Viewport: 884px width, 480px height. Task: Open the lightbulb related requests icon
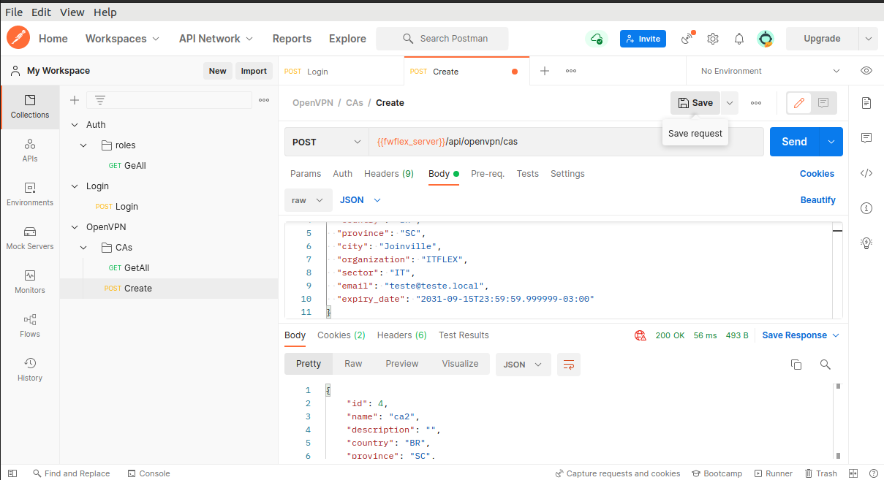(x=866, y=243)
